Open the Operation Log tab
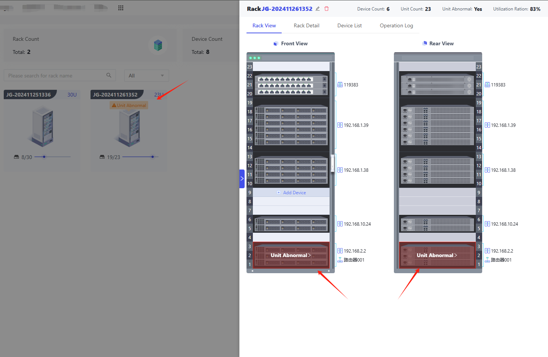 396,25
